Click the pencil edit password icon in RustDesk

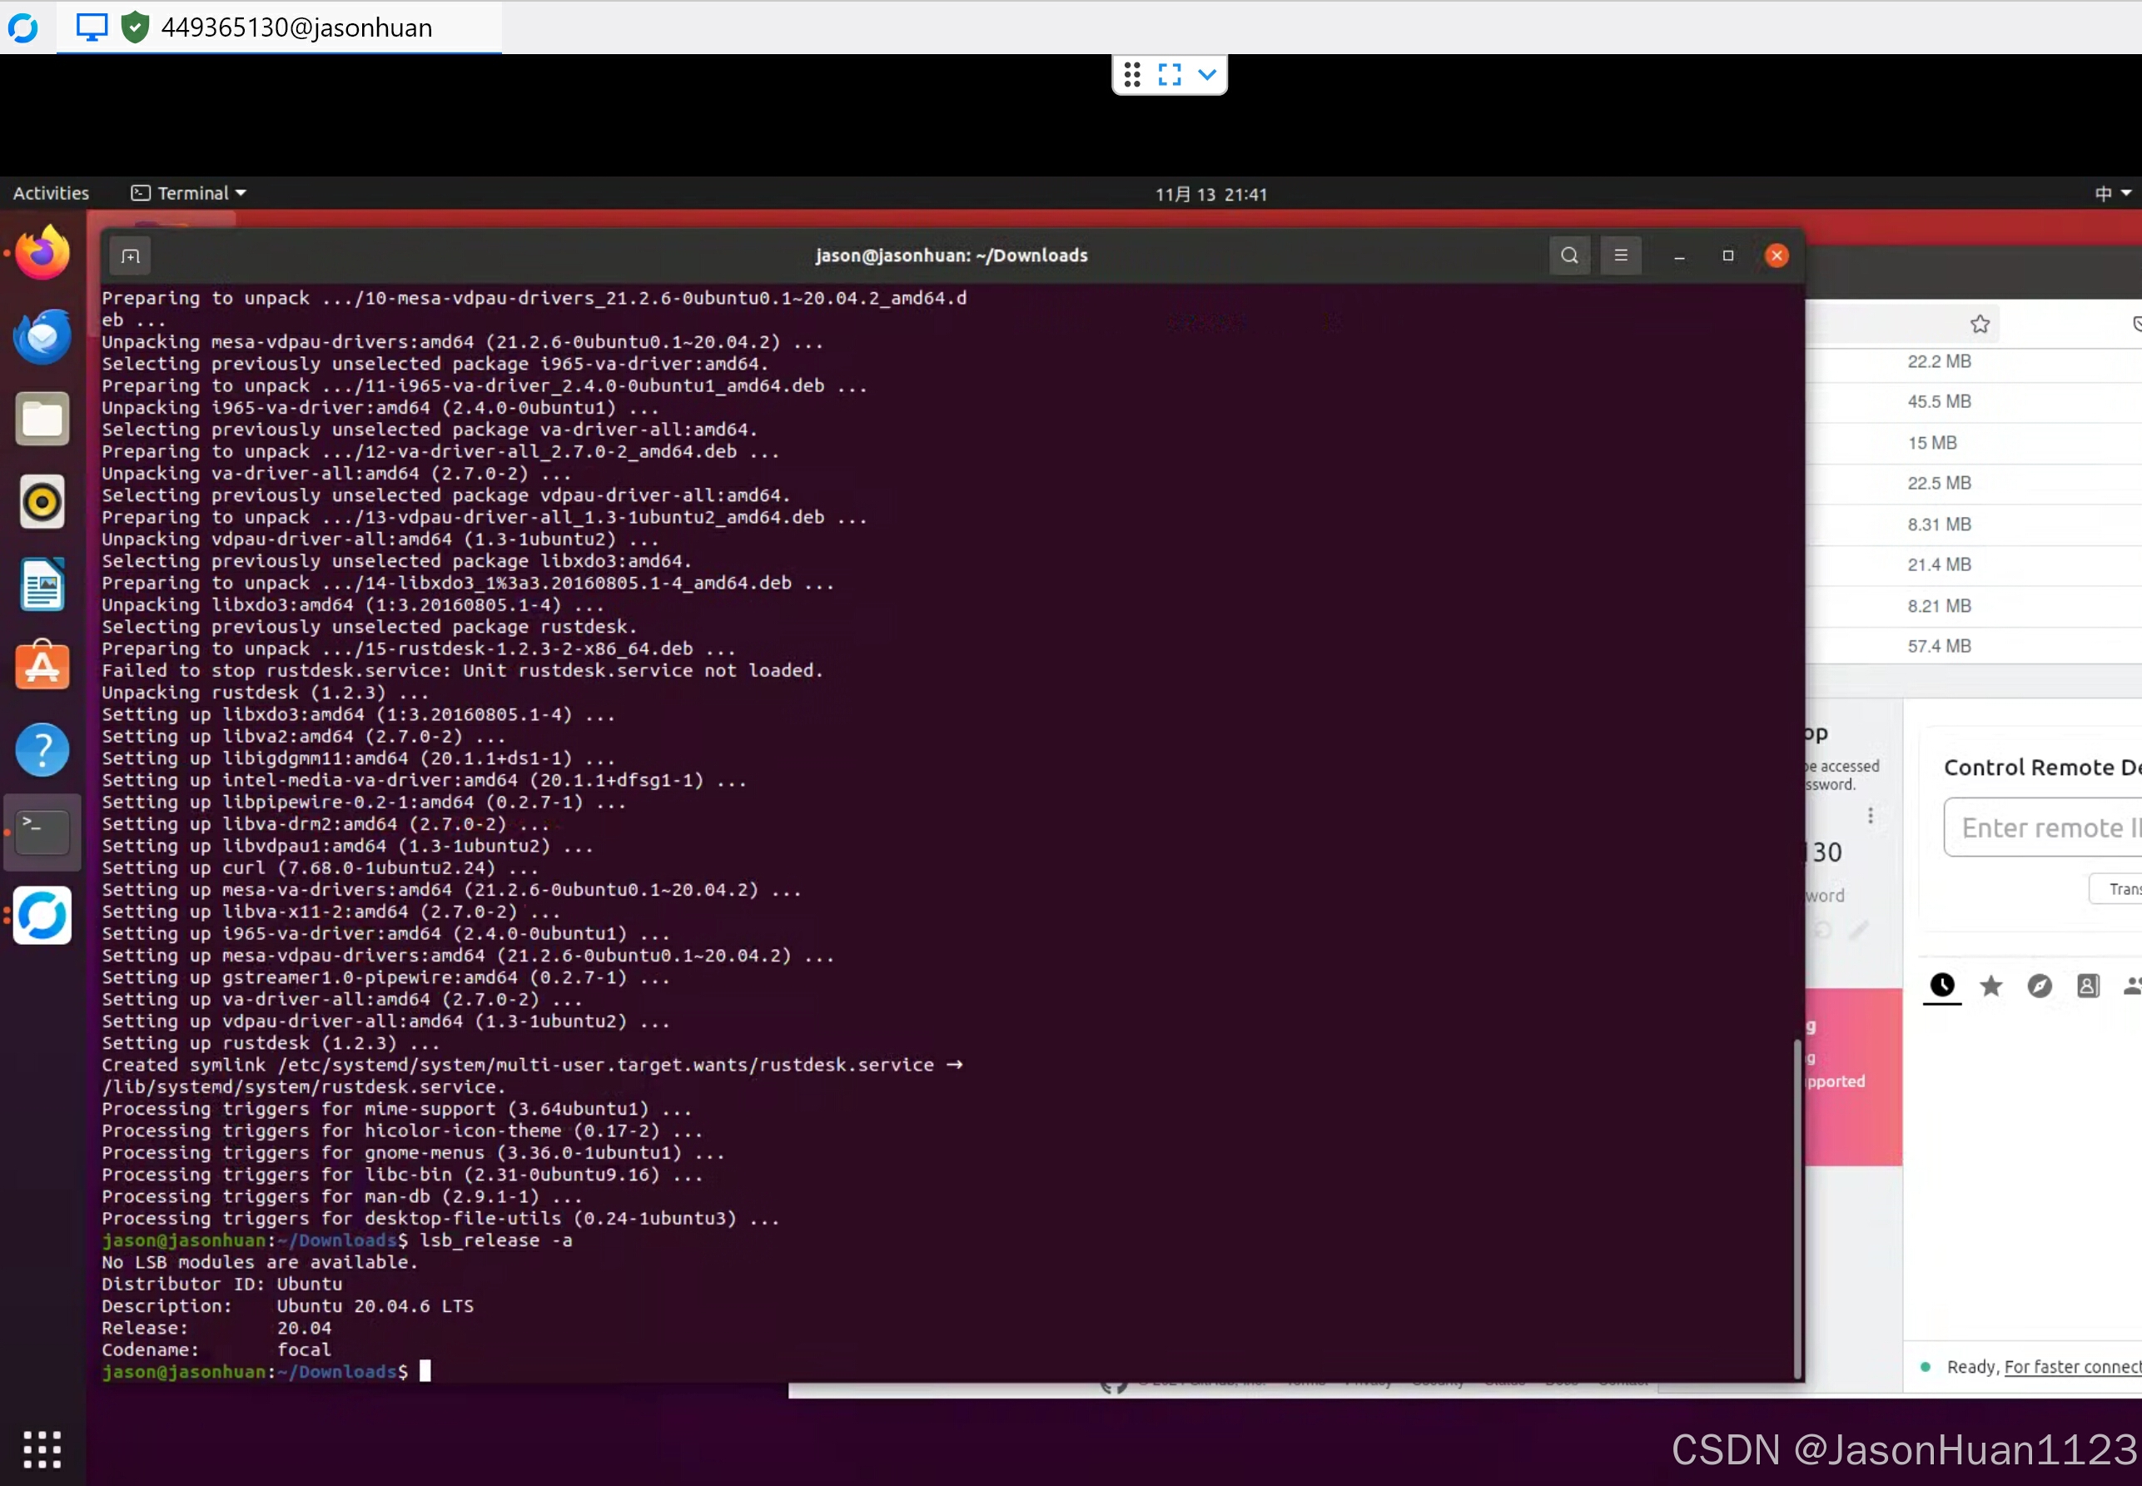(1858, 929)
